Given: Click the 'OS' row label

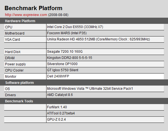Looking at the screenshot, I should [7, 89].
